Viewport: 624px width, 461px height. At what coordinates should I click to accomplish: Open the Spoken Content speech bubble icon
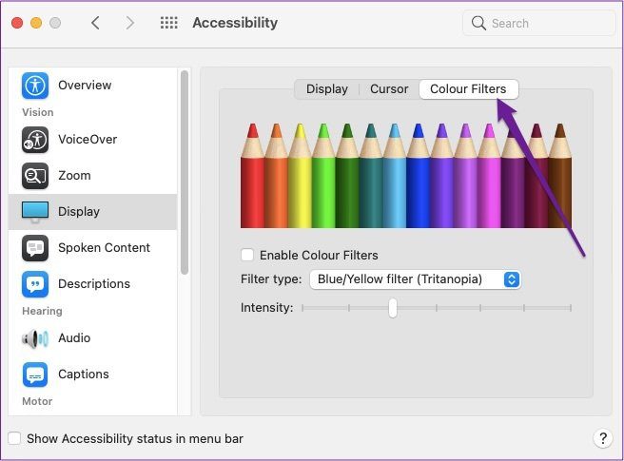[x=35, y=248]
